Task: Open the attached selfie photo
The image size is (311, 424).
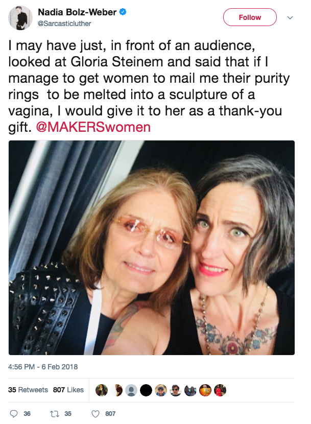Action: click(152, 248)
